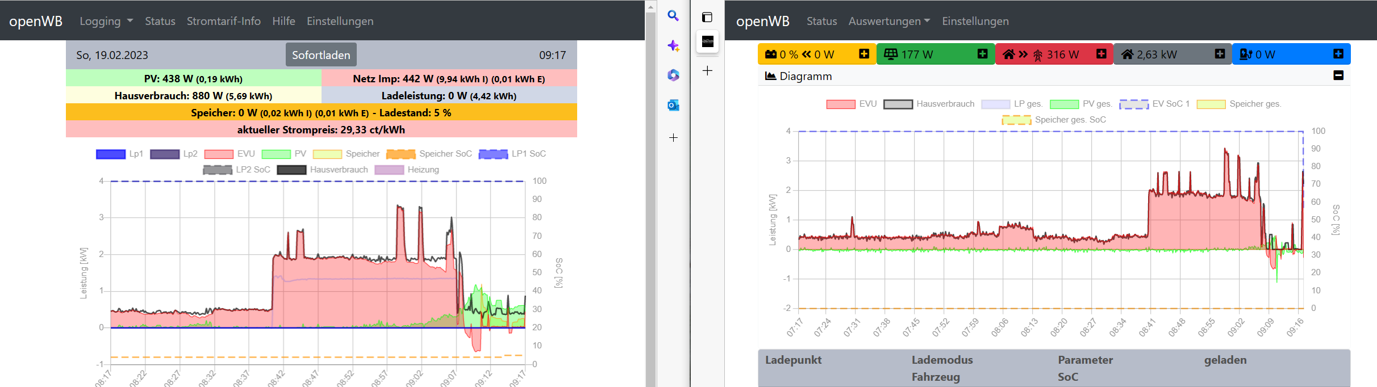Expand the green PV 177 W tile
The image size is (1377, 387).
coord(982,54)
